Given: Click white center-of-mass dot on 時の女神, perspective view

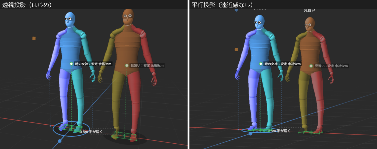Looking at the screenshot, I should [71, 64].
